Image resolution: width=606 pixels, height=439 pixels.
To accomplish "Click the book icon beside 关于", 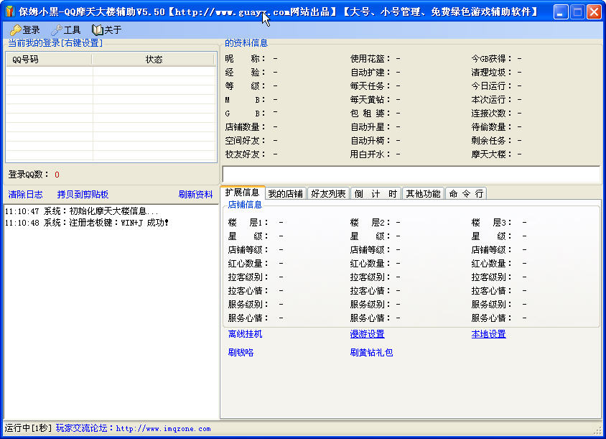I will 98,29.
